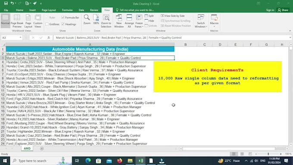Open the Insert tab

tap(32, 10)
